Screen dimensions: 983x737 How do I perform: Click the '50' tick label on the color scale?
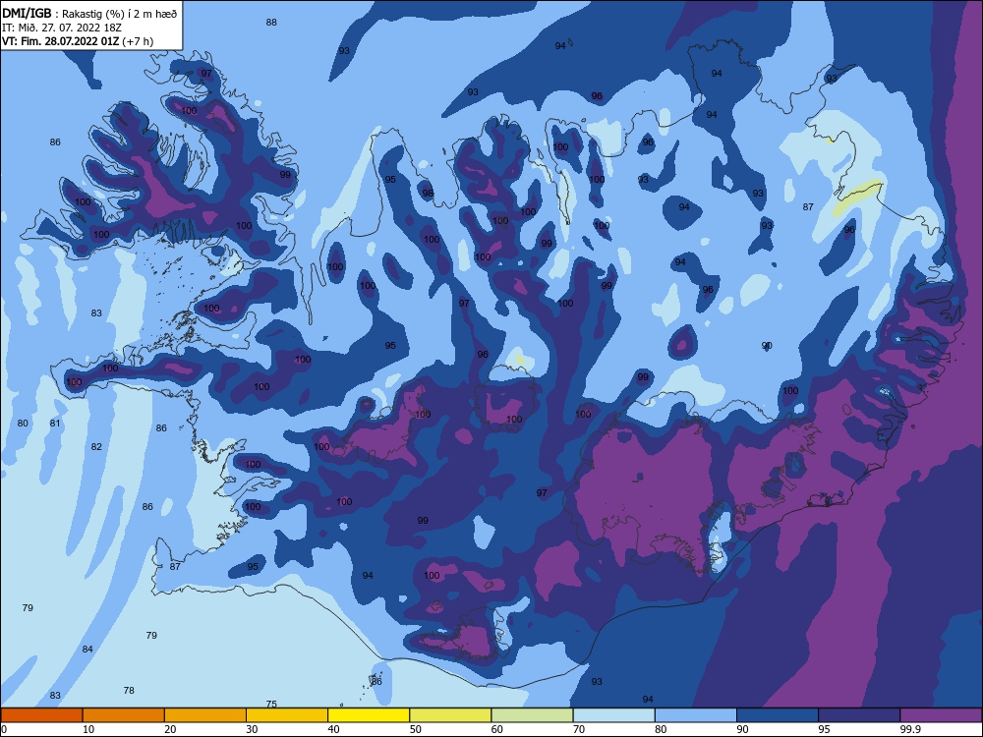point(416,729)
